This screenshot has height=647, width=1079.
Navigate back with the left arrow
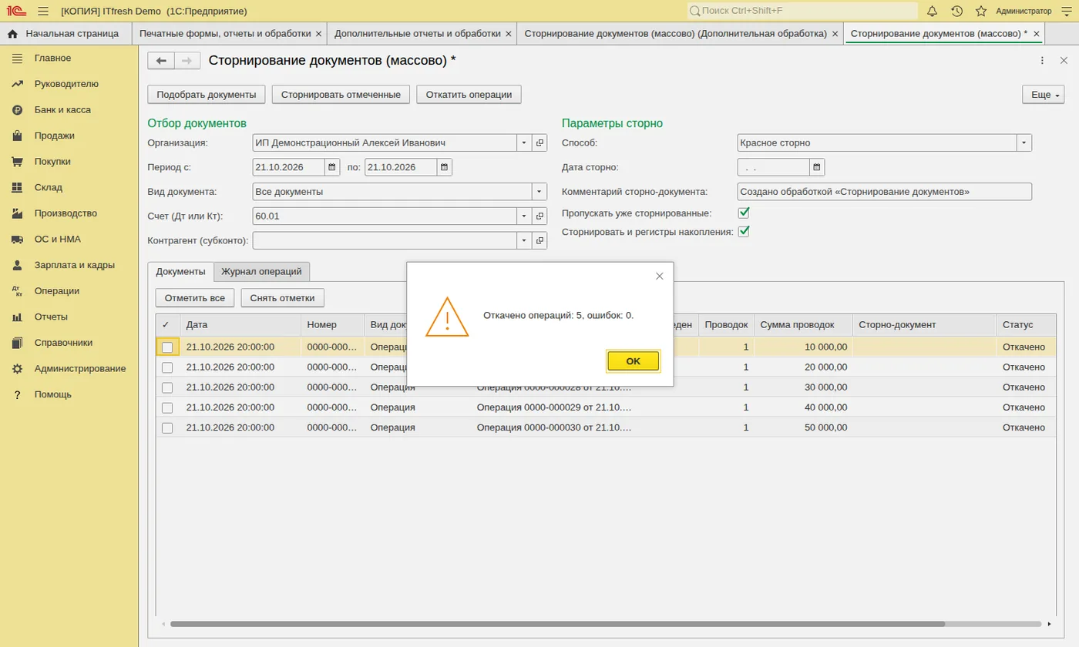tap(162, 61)
